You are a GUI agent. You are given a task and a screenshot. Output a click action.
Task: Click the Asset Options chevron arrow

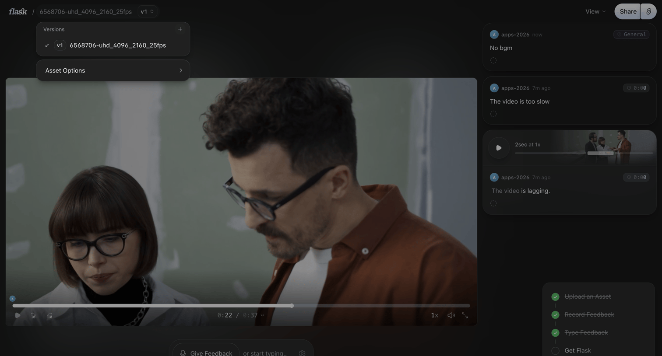pos(180,70)
